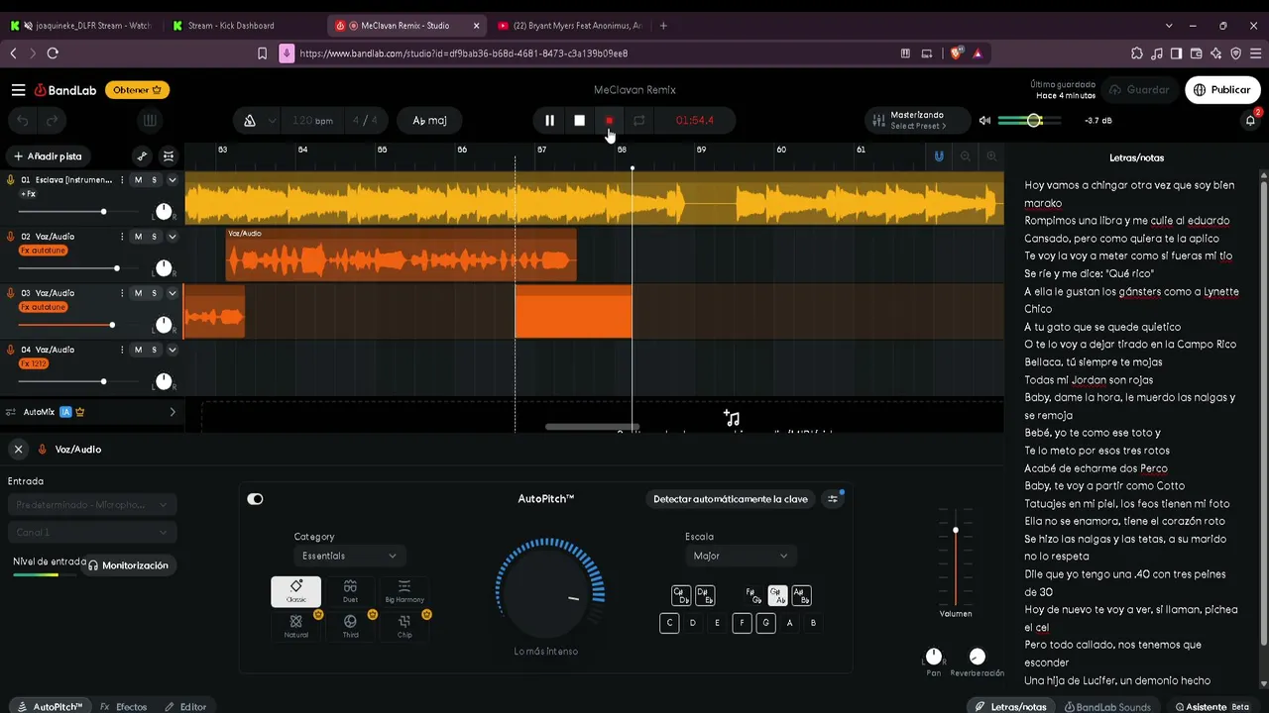The image size is (1269, 713).
Task: Click the red record button
Action: tap(610, 121)
